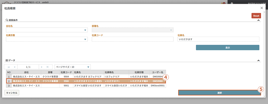Click スマイル食堂 いただきます name cell
Image resolution: width=268 pixels, height=104 pixels.
point(88,86)
